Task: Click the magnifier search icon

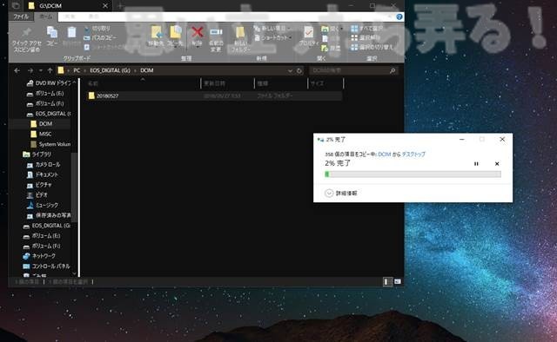Action: click(393, 71)
